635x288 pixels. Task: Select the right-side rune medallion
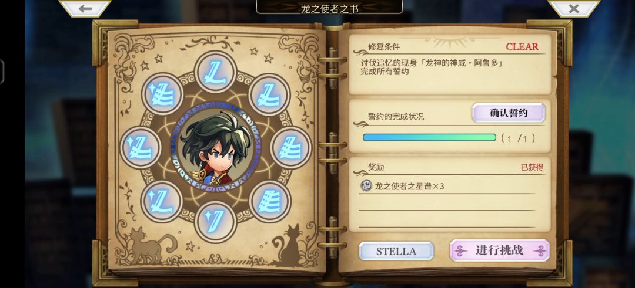pos(291,147)
